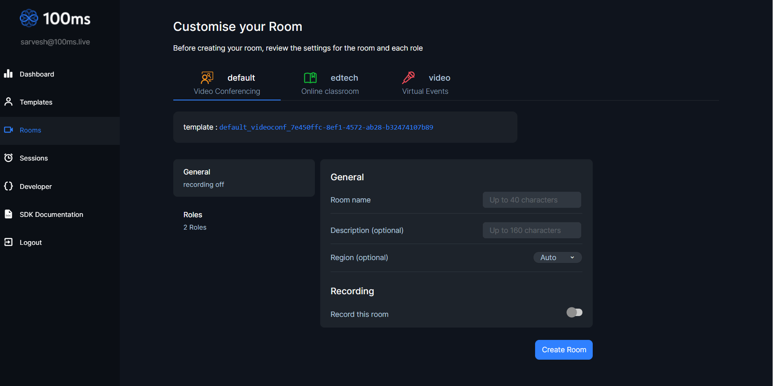Open Sessions via the clock icon
773x386 pixels.
9,158
